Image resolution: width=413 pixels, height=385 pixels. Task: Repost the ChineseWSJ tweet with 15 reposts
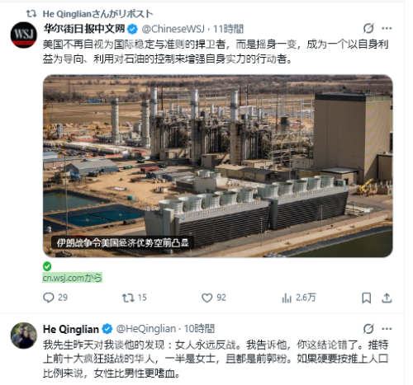tap(135, 298)
